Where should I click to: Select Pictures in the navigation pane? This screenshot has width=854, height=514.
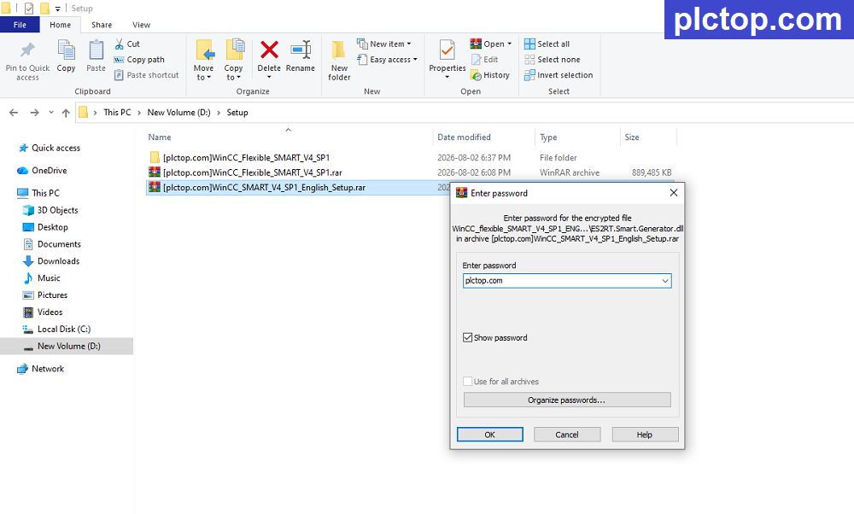(45, 295)
